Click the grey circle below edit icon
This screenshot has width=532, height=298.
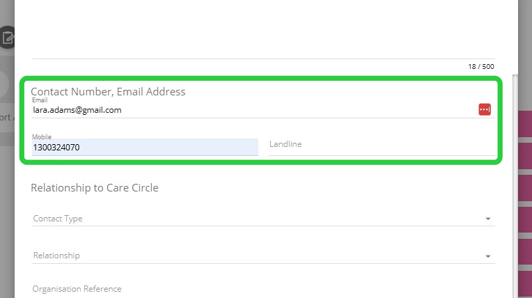[6, 84]
